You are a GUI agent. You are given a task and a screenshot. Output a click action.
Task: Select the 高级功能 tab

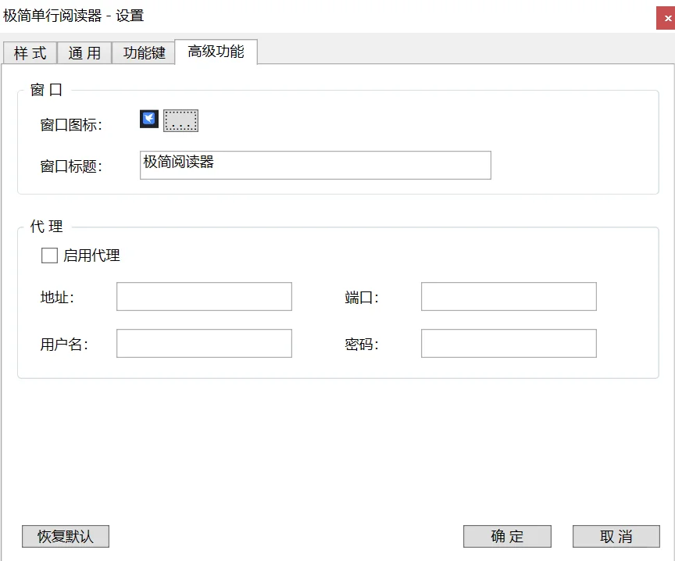[x=216, y=52]
